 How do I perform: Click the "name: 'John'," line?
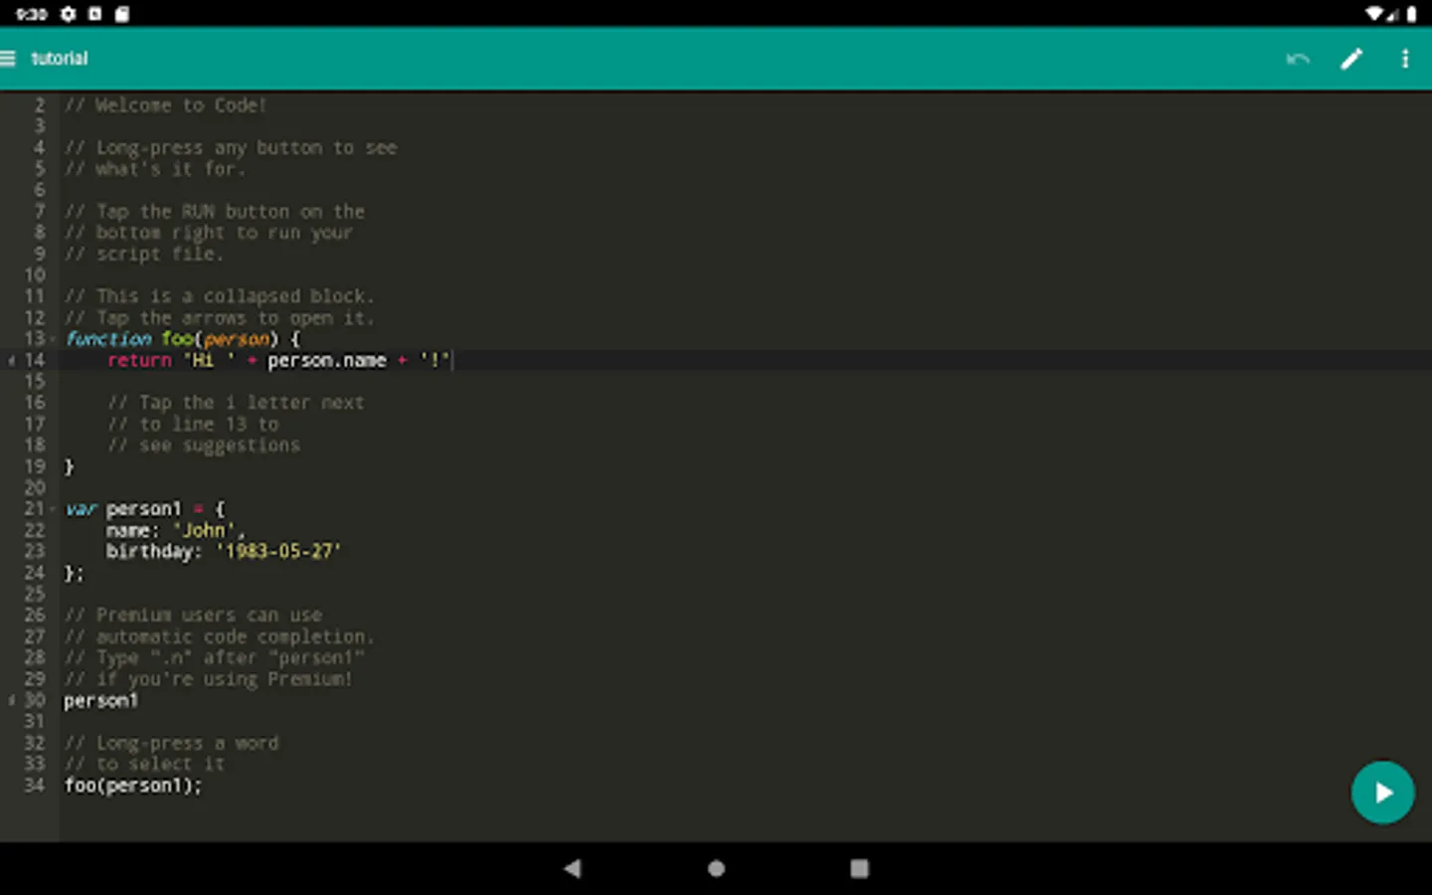coord(175,530)
